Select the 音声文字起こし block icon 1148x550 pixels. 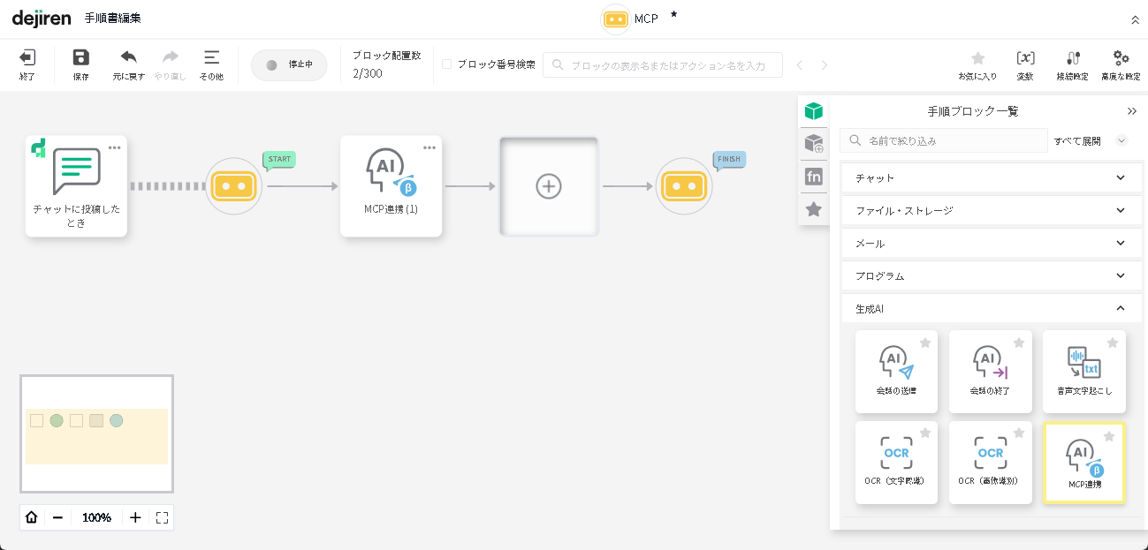pos(1083,362)
